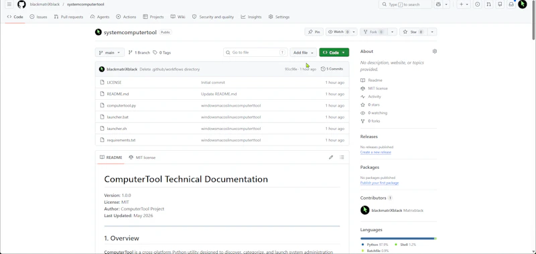Open Security and quality tab
Screen dimensions: 536x254
(213, 17)
